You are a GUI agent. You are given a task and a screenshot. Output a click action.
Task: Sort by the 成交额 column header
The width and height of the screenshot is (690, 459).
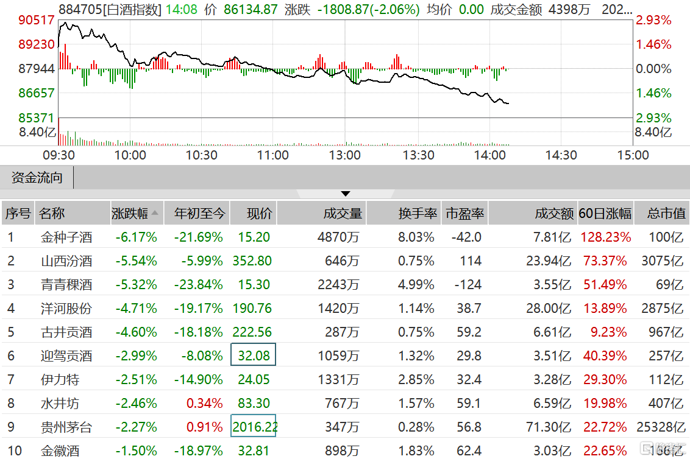[x=533, y=213]
